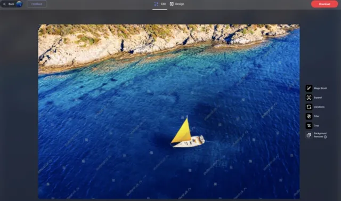Open the Expand tool icon
The image size is (341, 201).
(309, 98)
